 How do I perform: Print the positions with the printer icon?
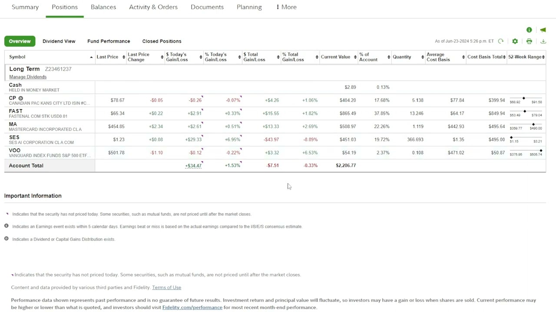[x=529, y=41]
